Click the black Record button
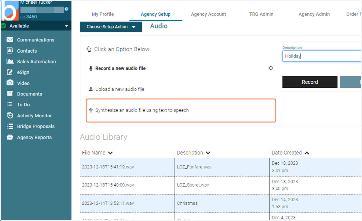 tap(310, 82)
